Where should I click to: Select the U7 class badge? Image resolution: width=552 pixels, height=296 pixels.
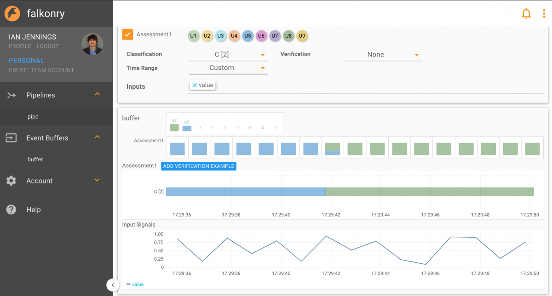pyautogui.click(x=275, y=36)
